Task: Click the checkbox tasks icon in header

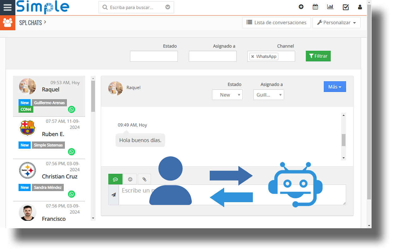Action: tap(345, 7)
